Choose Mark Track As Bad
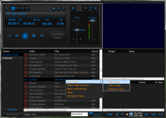 84,89
